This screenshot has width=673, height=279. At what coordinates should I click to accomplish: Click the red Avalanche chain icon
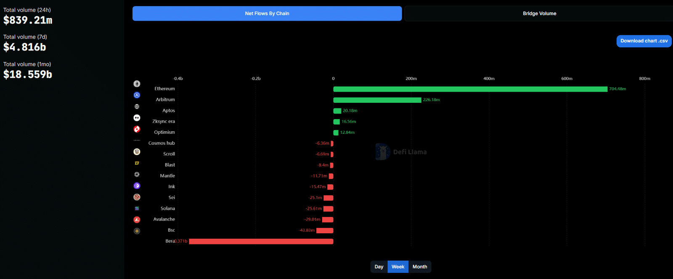pos(137,220)
